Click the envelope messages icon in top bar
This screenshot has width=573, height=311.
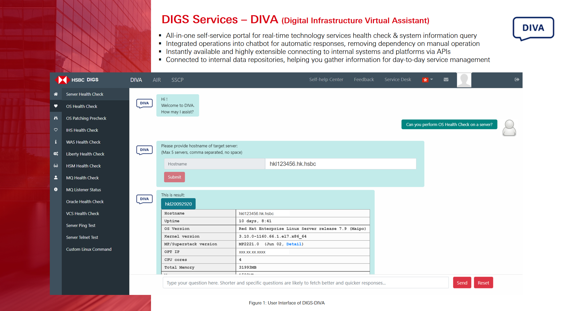(446, 80)
